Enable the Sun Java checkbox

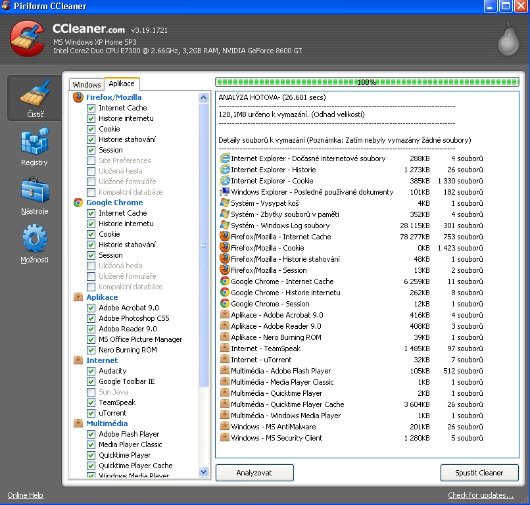click(x=91, y=392)
